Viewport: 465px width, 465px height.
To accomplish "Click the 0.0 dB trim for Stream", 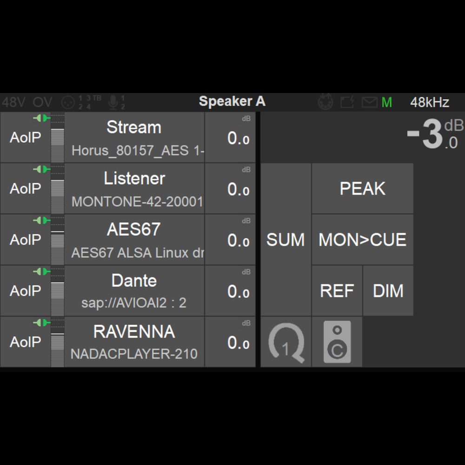I will tap(230, 137).
